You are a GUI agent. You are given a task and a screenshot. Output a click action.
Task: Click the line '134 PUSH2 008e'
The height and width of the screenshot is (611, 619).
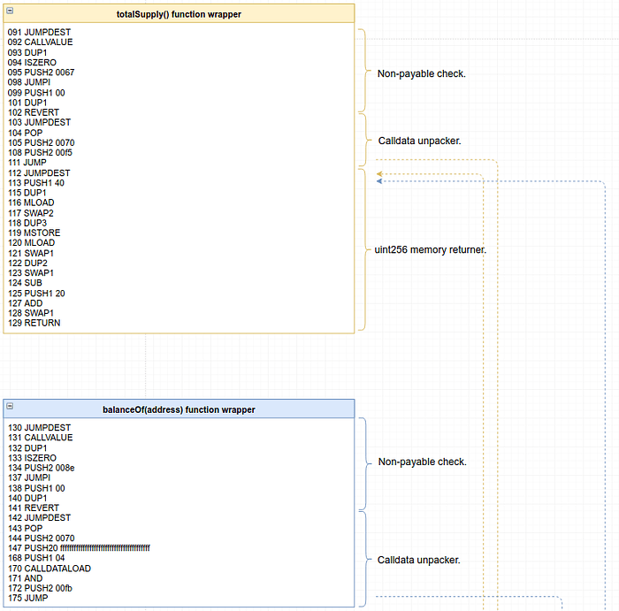pos(41,468)
